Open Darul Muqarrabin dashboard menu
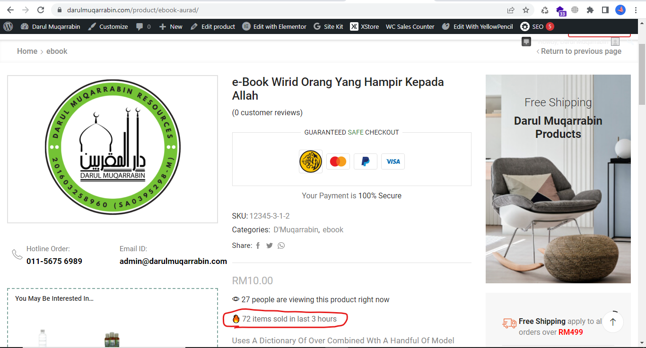The height and width of the screenshot is (348, 646). [51, 26]
